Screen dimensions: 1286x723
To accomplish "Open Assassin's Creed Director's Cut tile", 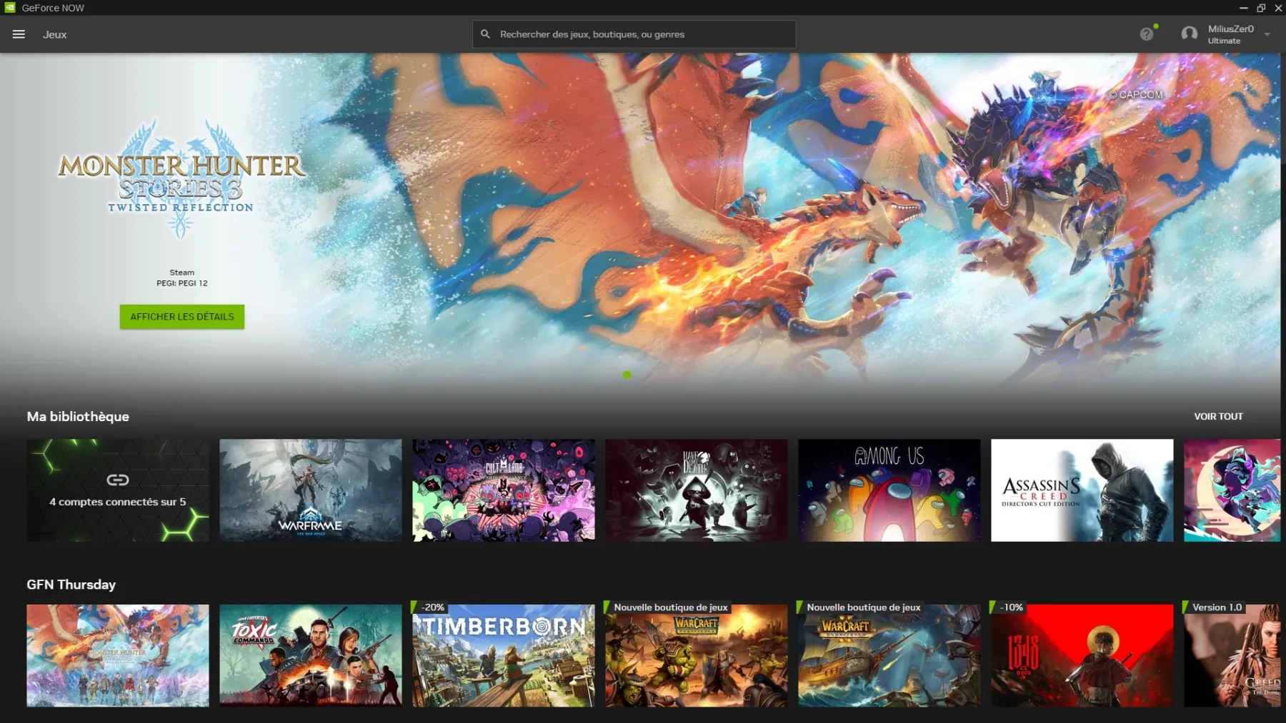I will pyautogui.click(x=1082, y=490).
